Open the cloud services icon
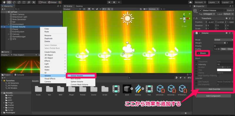235x116 pixels. [191, 2]
